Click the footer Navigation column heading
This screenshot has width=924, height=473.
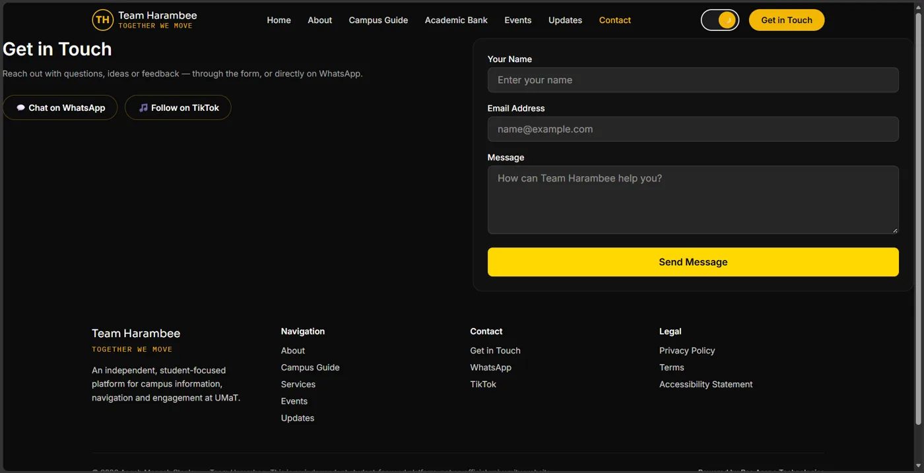point(303,331)
